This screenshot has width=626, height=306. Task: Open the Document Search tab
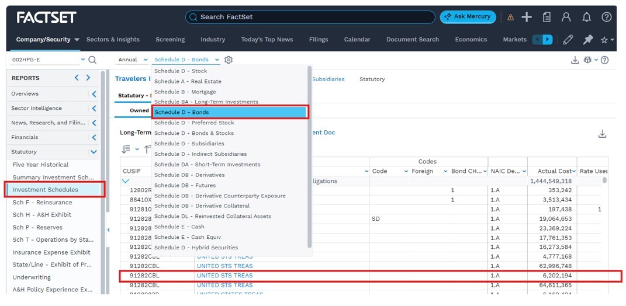[x=413, y=40]
